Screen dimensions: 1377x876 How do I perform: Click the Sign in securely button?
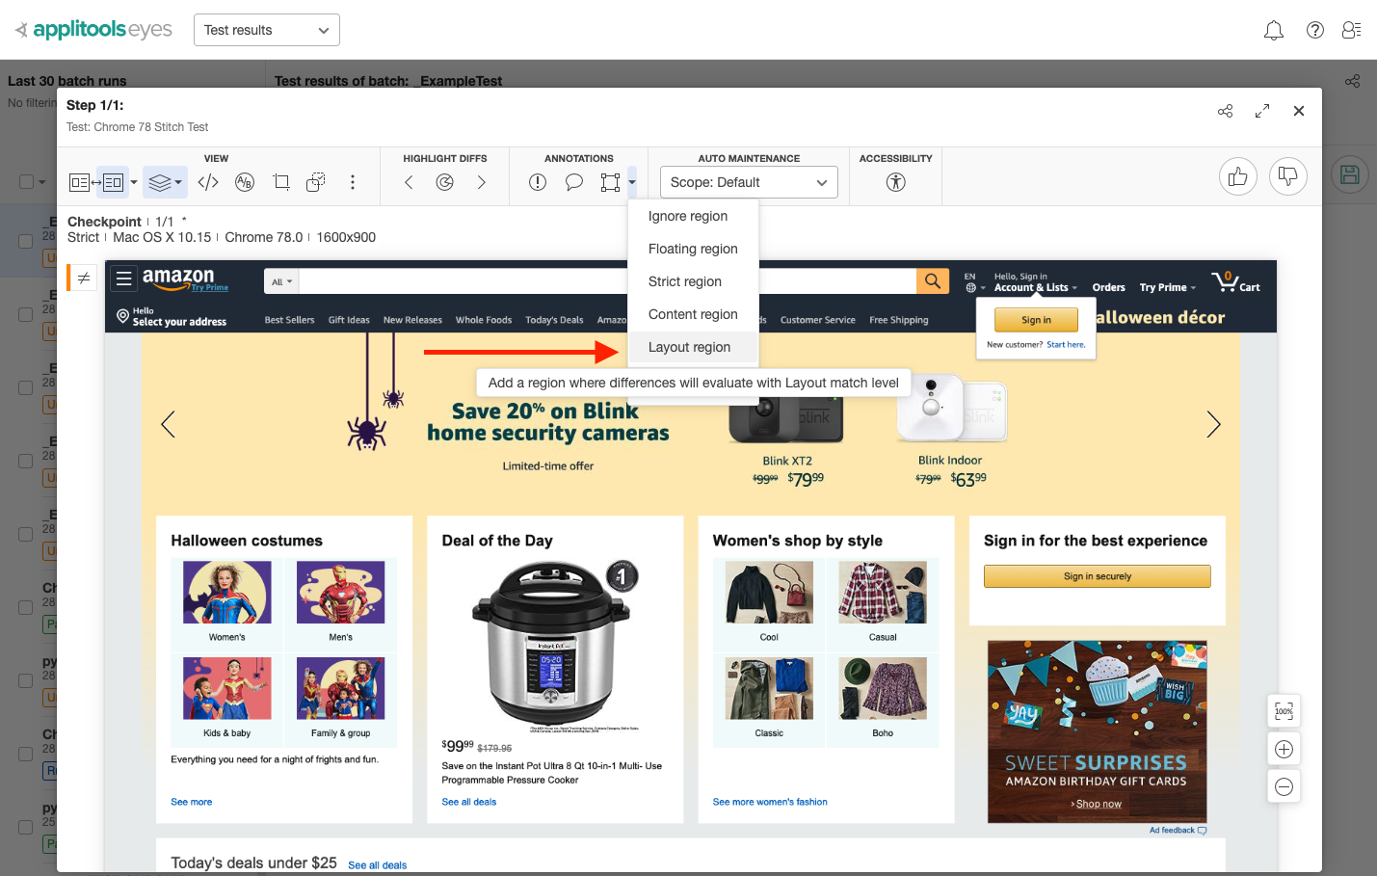pyautogui.click(x=1098, y=576)
